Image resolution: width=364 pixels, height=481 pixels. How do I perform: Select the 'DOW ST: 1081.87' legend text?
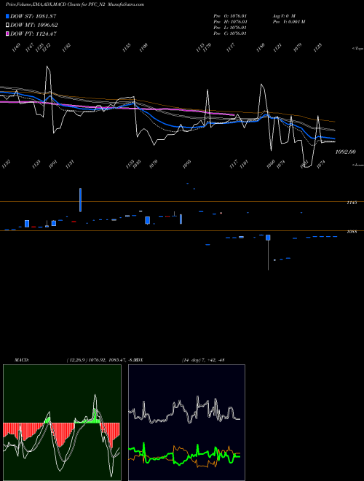(33, 16)
